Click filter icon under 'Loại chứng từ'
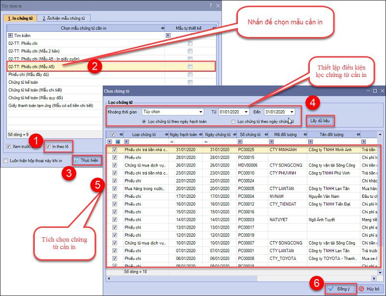 (126, 142)
